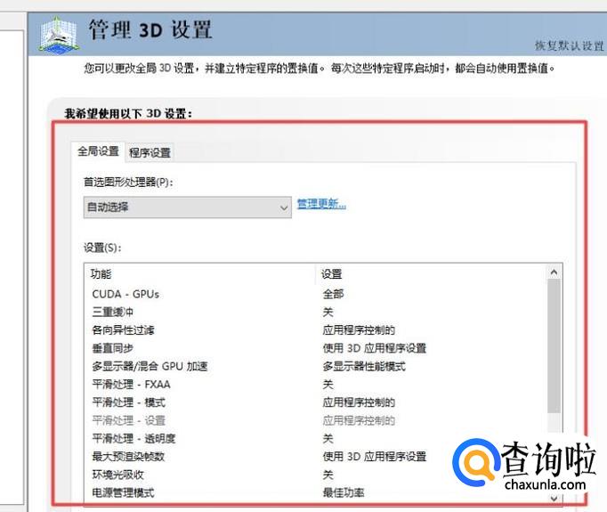Select the CUDA - GPUs row
The height and width of the screenshot is (512, 607).
[x=315, y=294]
